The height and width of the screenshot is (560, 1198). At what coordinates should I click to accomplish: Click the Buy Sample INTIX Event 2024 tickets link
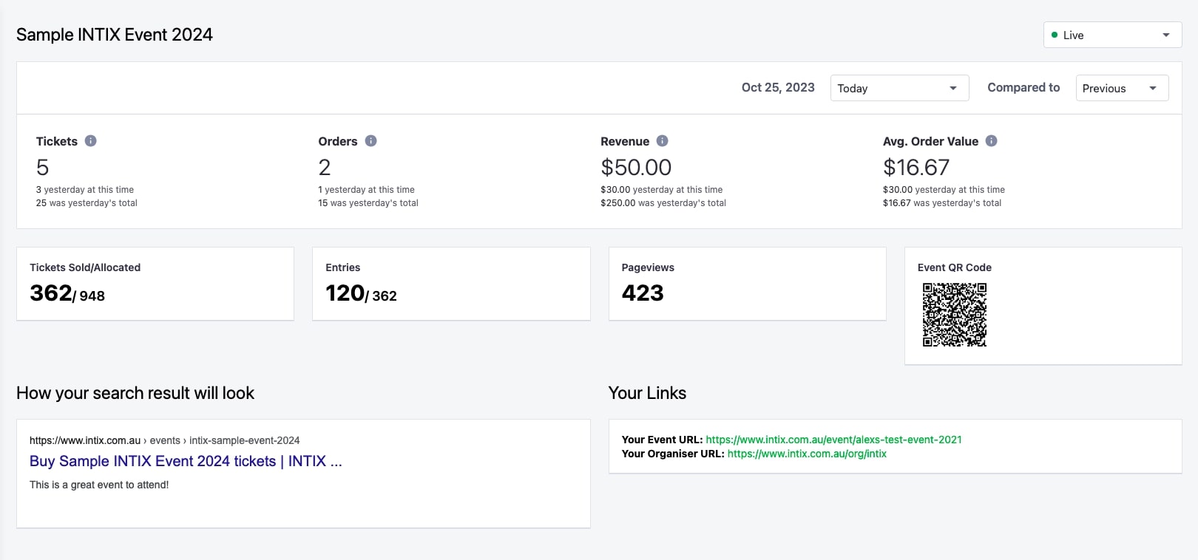click(x=186, y=461)
